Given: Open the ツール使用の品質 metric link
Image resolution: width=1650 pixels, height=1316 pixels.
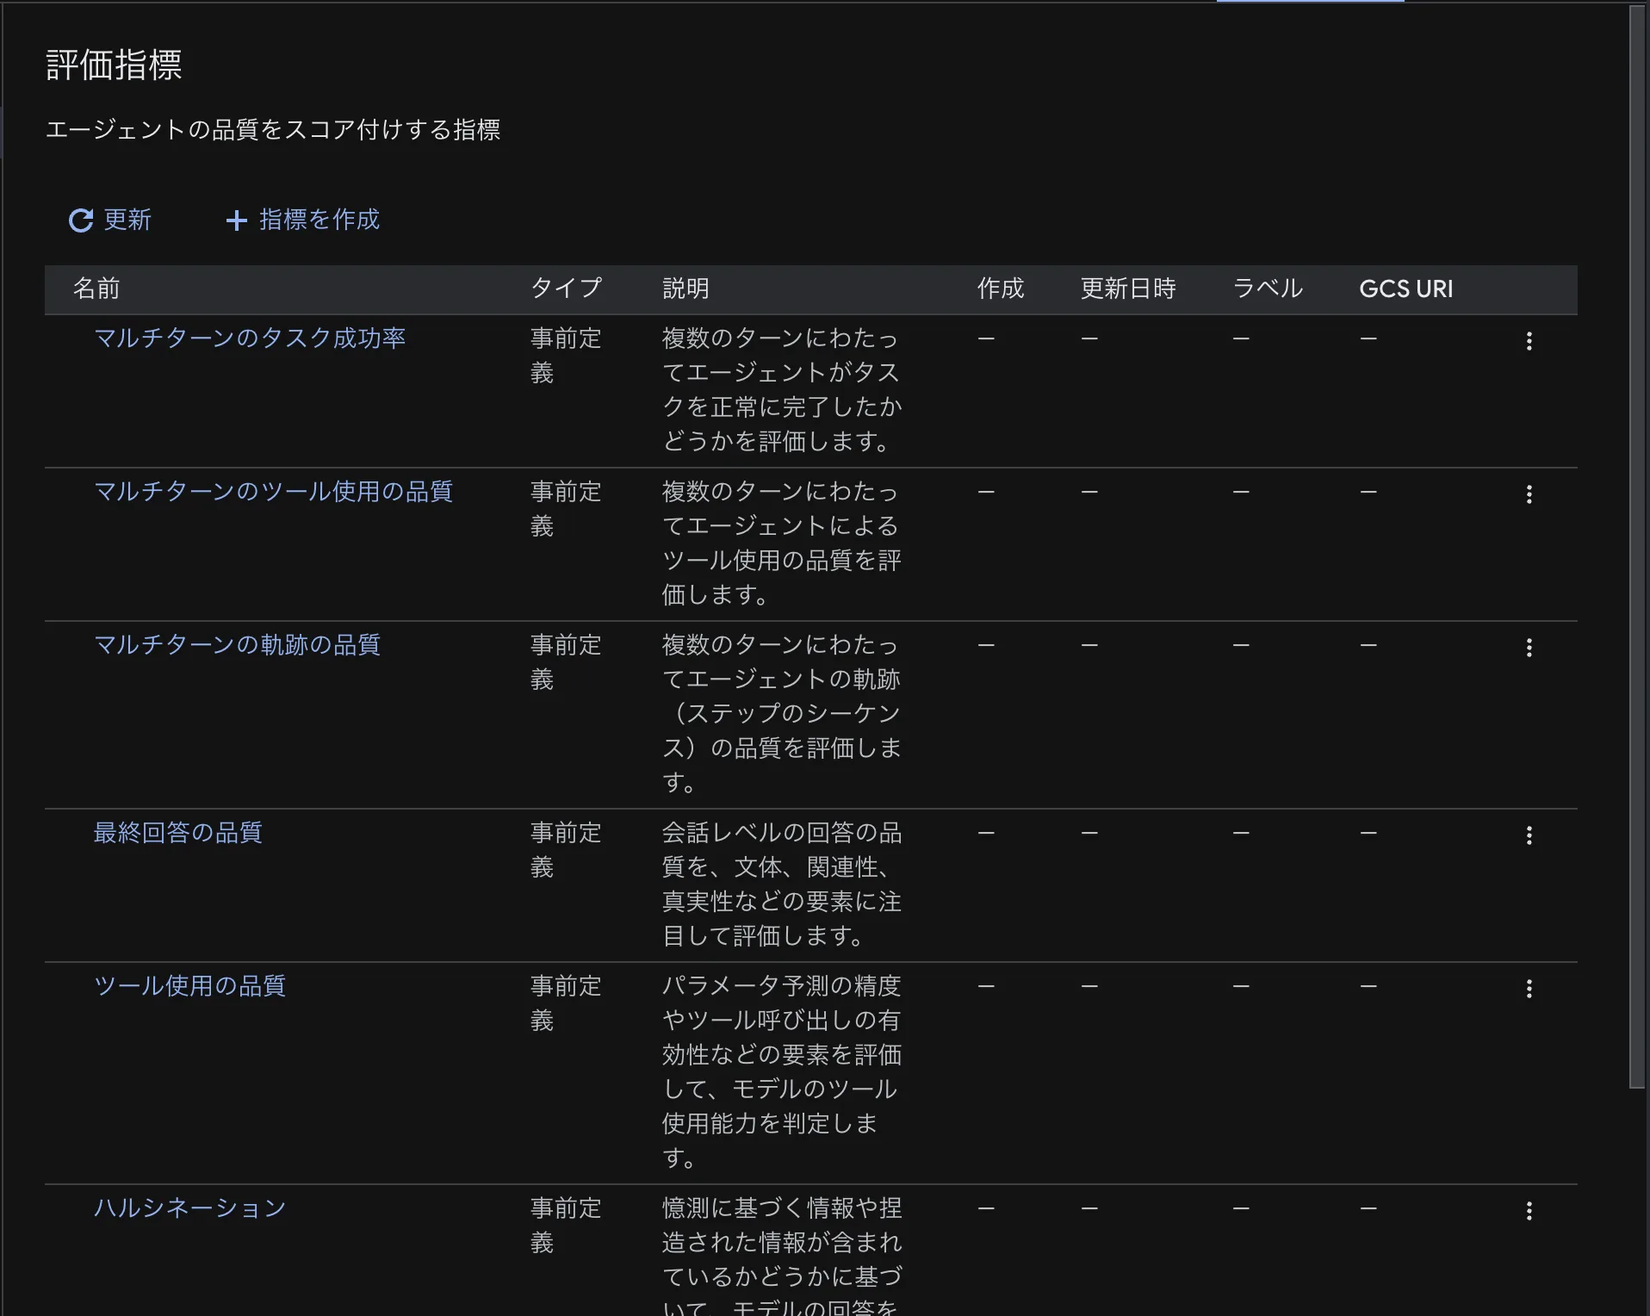Looking at the screenshot, I should coord(189,986).
